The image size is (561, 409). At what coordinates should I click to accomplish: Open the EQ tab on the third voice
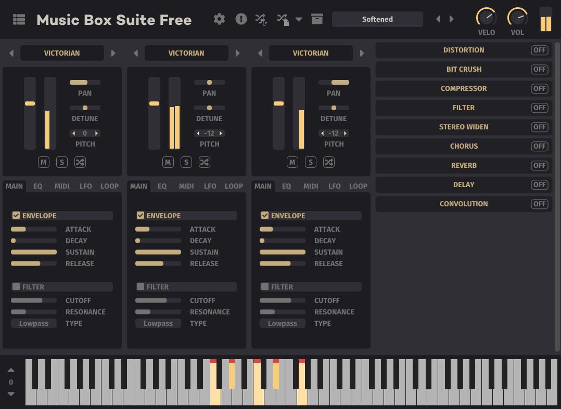pos(287,186)
